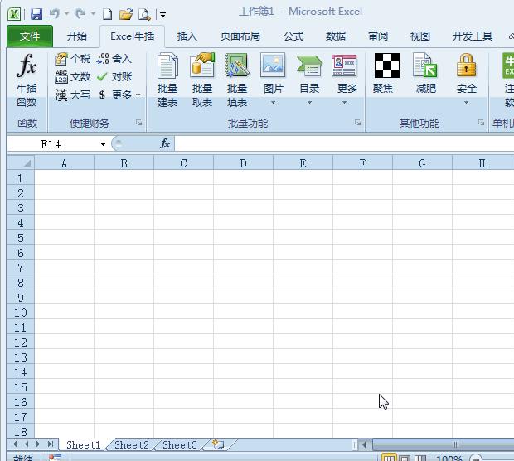Go to next sheet navigation arrow
The height and width of the screenshot is (461, 514).
coord(38,444)
